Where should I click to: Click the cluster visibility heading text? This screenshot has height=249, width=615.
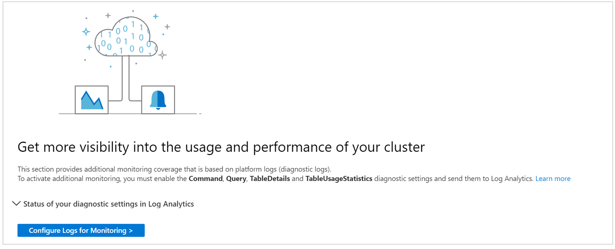click(221, 147)
